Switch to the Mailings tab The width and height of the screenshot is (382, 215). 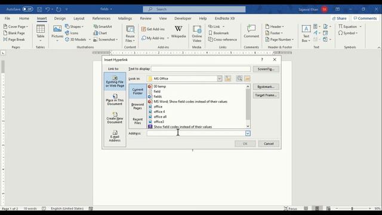coord(125,19)
